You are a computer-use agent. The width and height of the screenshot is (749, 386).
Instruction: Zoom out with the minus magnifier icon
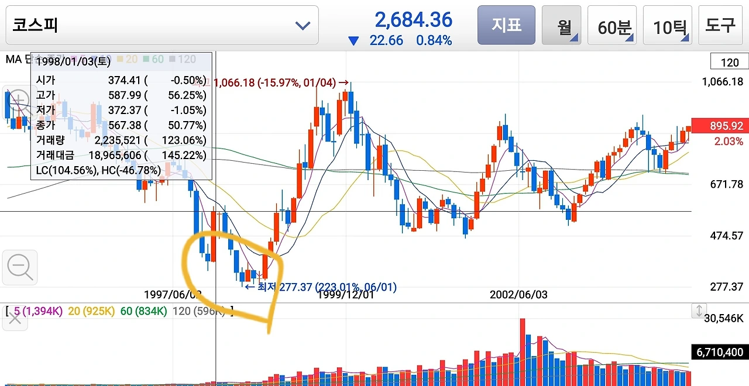[x=20, y=268]
